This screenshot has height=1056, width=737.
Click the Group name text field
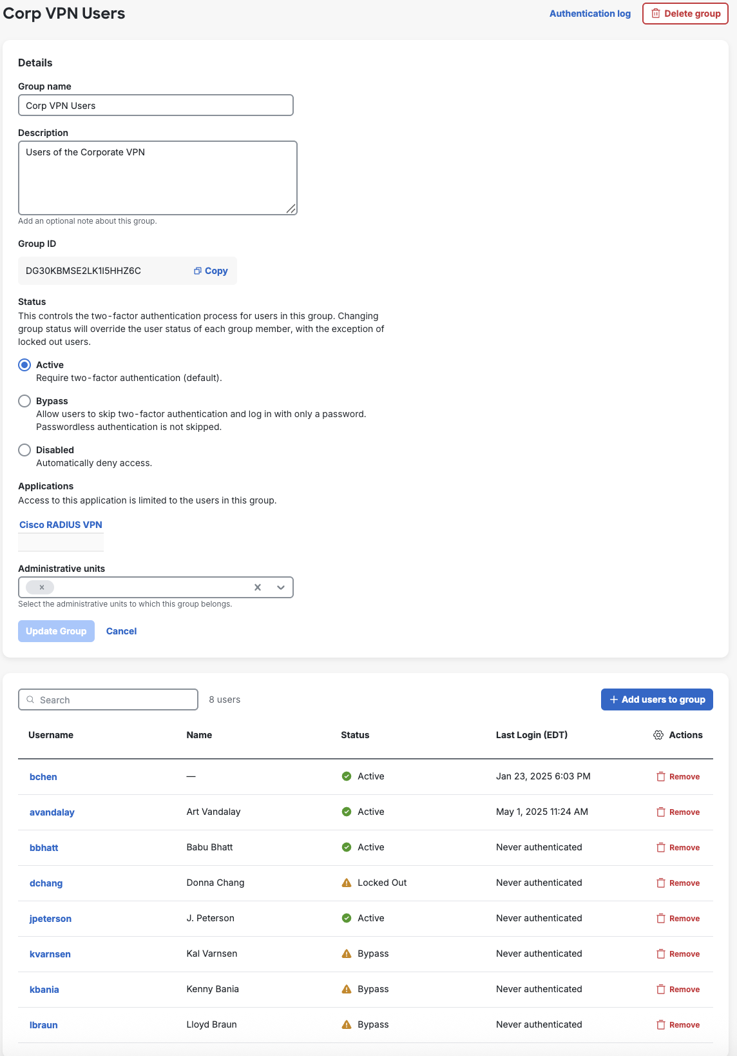(155, 106)
